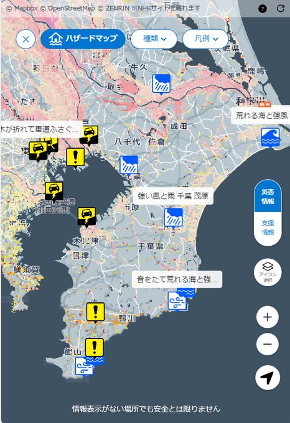Open the © ZENRIN attribution link
The height and width of the screenshot is (423, 290).
113,8
